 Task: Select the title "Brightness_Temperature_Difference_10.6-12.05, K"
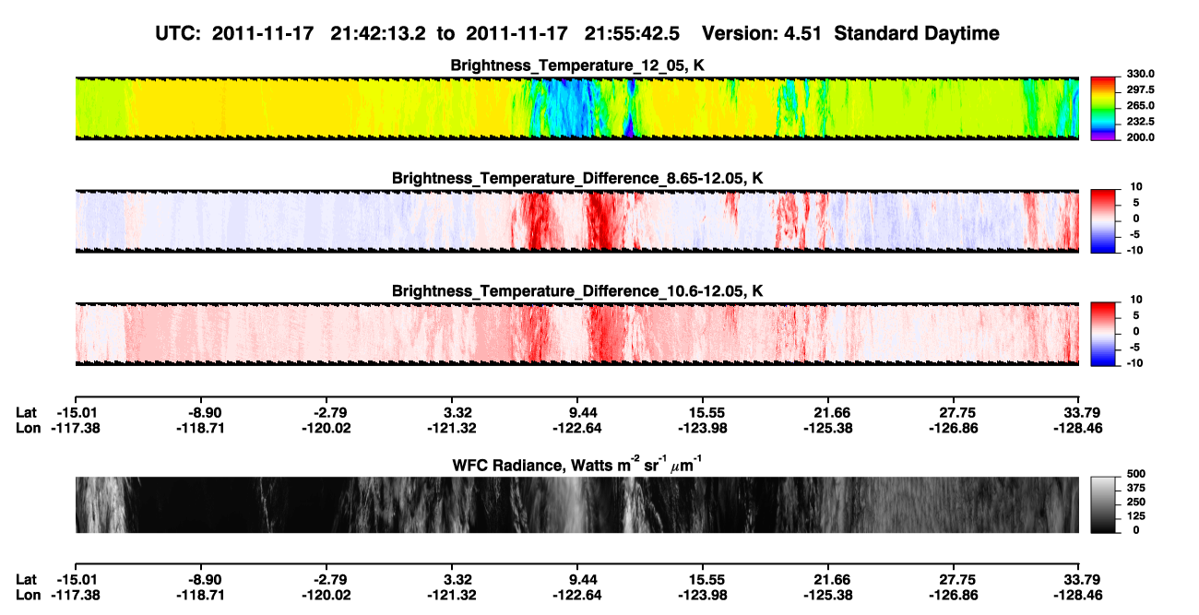tap(577, 291)
